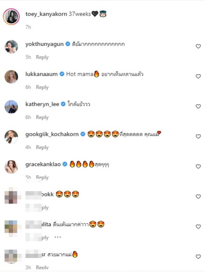Like katheryn_lee's comment
This screenshot has width=205, height=273.
point(198,106)
